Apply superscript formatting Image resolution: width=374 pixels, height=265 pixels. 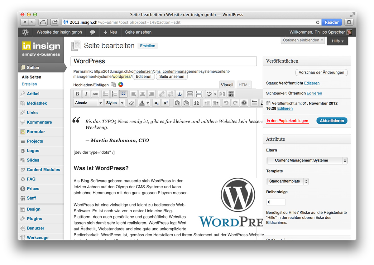[x=165, y=103]
